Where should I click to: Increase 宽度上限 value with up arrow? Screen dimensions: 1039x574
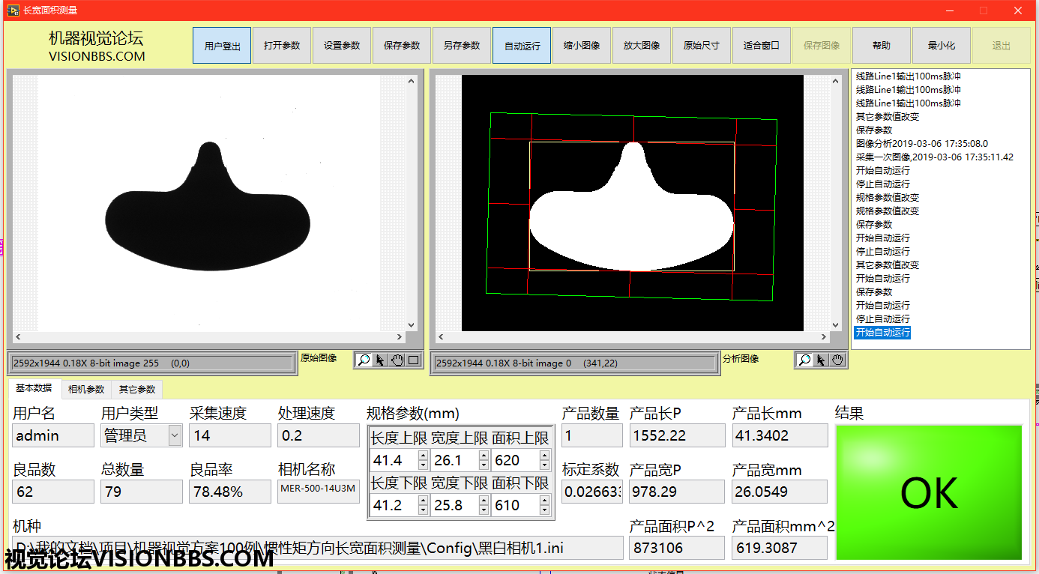484,456
